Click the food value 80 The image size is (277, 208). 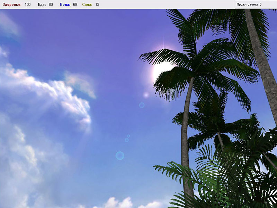click(51, 5)
